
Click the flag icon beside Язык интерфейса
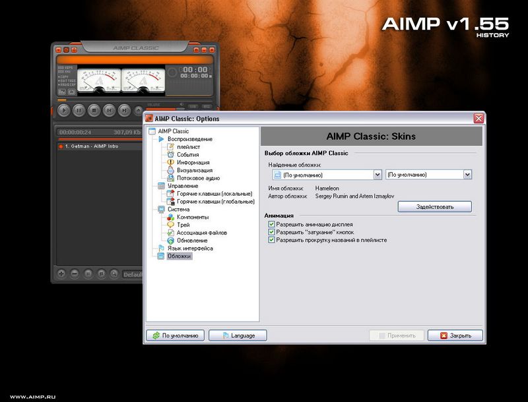click(x=161, y=248)
